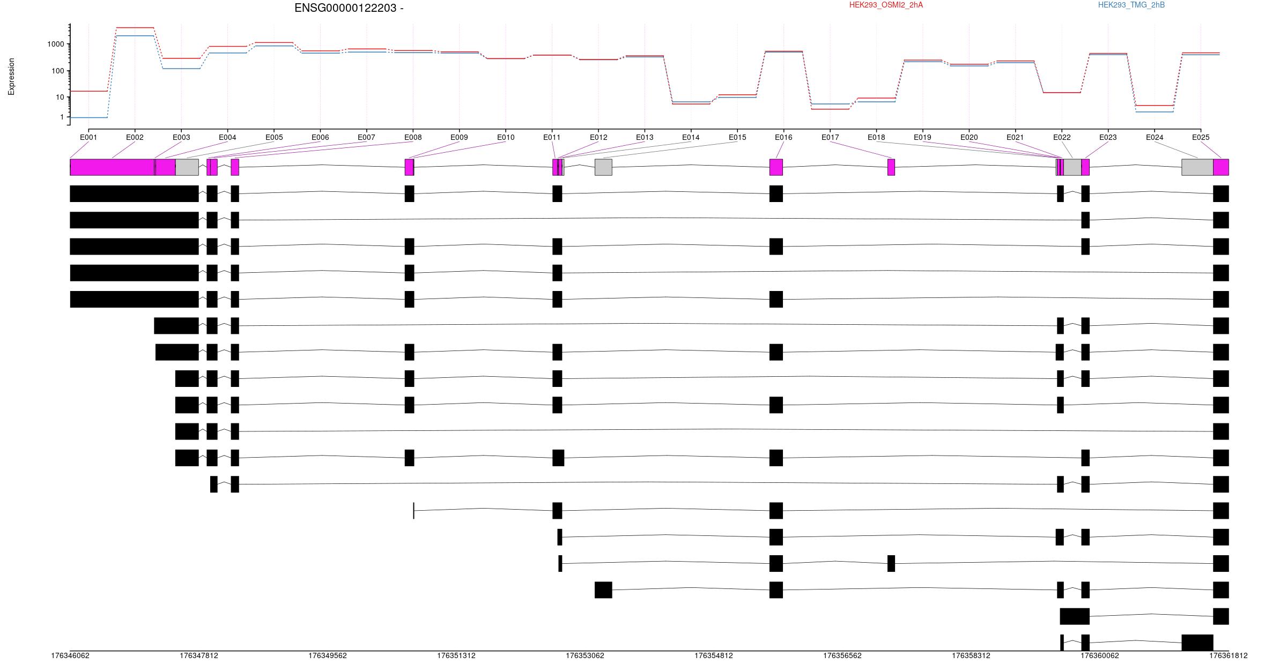
Task: Click the expression plateau lines above E016
Action: point(783,52)
